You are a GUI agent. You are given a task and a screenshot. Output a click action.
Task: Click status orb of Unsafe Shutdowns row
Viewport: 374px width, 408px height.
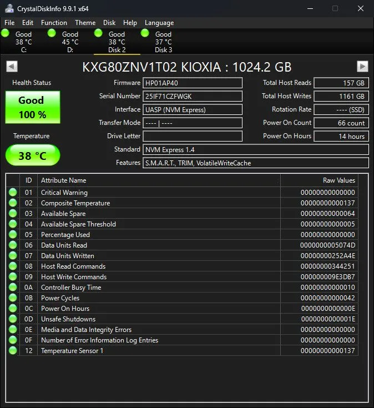[x=13, y=319]
